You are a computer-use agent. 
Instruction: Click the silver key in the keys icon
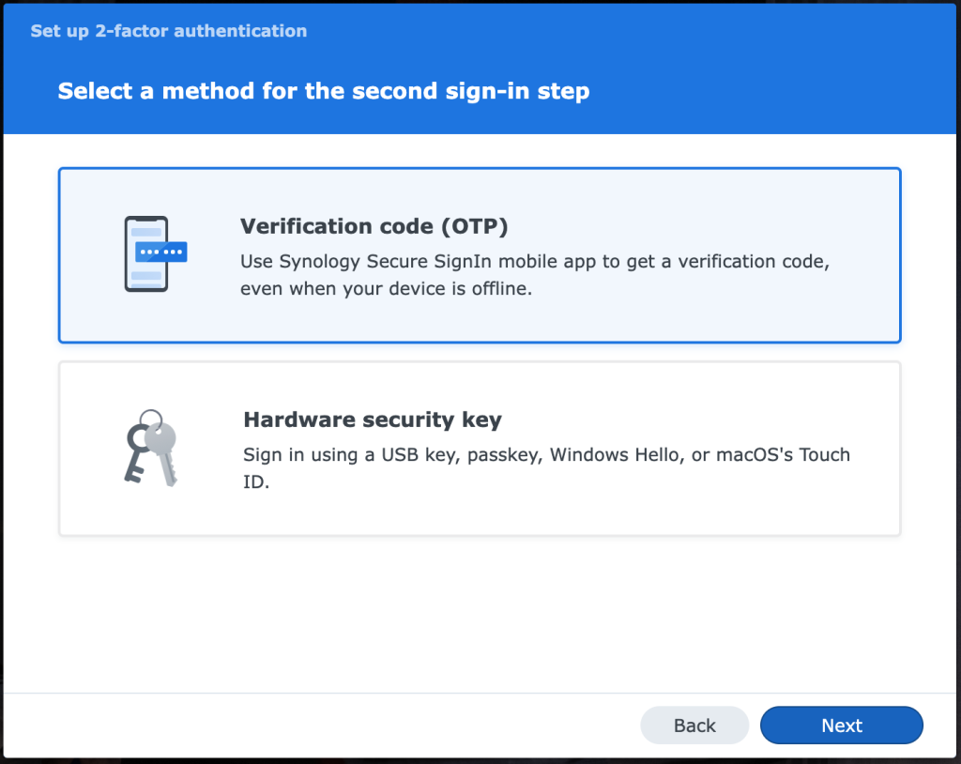[163, 453]
